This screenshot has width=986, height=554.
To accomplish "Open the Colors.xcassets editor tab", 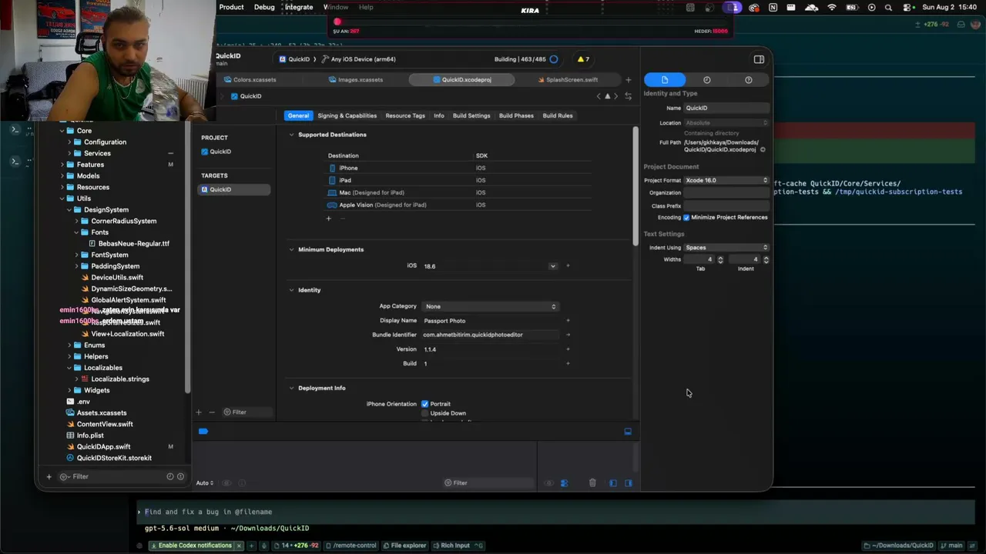I will pos(250,80).
